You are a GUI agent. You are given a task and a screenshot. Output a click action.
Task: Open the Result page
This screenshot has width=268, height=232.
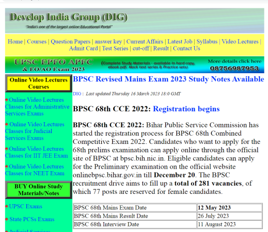tap(161, 48)
